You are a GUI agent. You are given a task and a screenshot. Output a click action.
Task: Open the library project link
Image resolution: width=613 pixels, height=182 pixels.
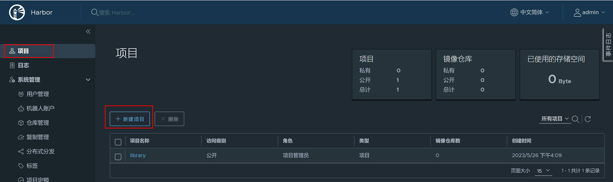click(x=138, y=155)
